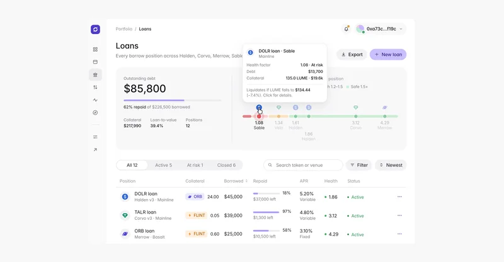Viewport: 504px width, 262px height.
Task: Click the APR column header
Action: click(x=304, y=181)
